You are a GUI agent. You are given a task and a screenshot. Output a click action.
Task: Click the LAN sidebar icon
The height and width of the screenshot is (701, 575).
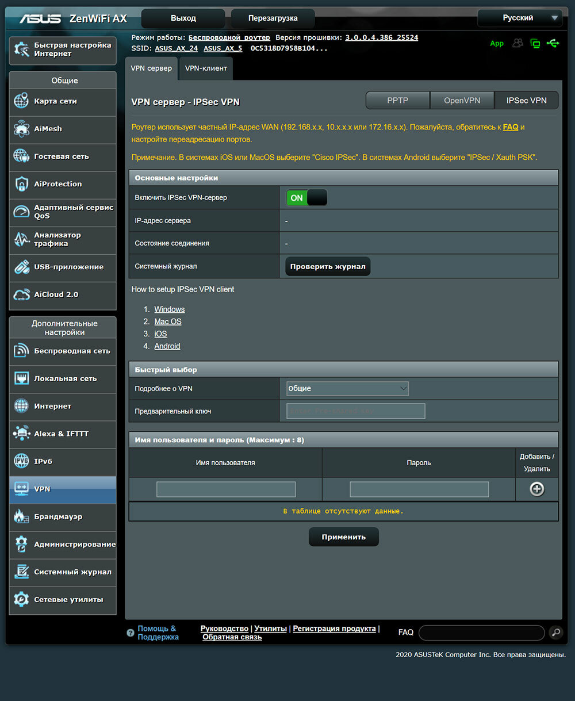point(21,378)
